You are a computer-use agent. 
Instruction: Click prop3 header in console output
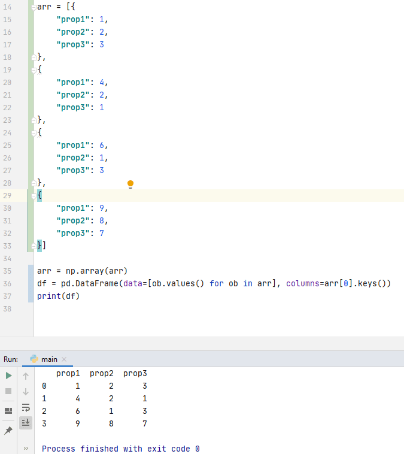coord(135,374)
